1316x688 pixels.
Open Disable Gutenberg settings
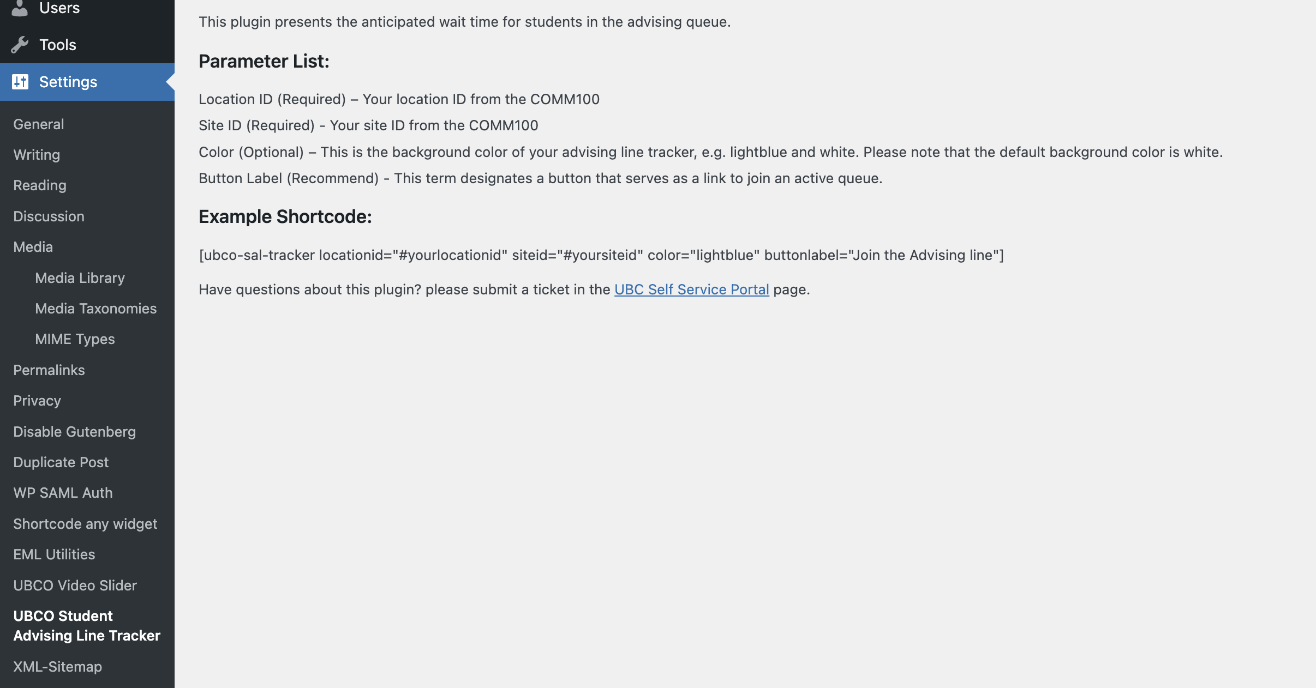coord(74,432)
